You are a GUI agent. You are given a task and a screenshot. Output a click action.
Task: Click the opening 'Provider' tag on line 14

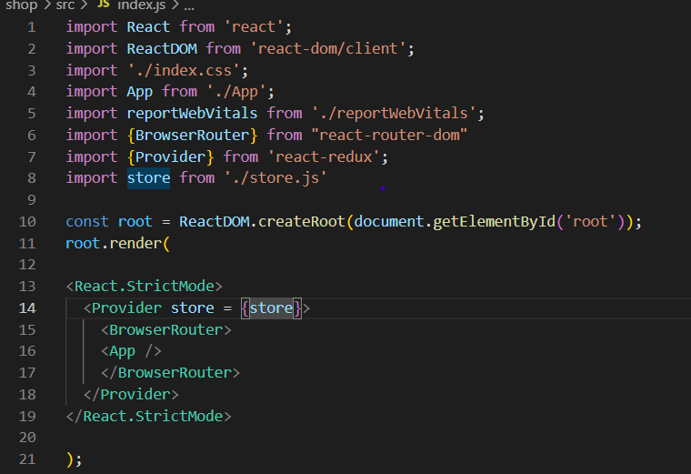click(126, 308)
